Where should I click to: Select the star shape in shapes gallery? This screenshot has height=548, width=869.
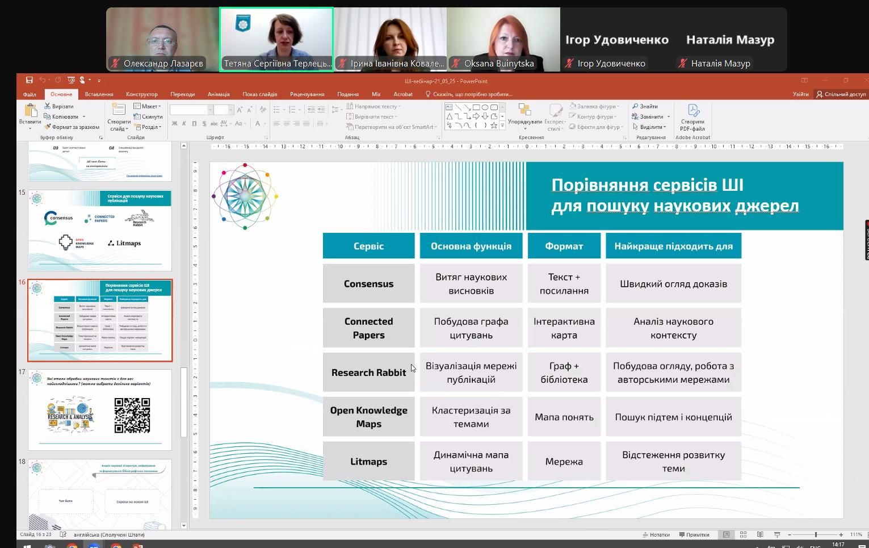tap(494, 125)
